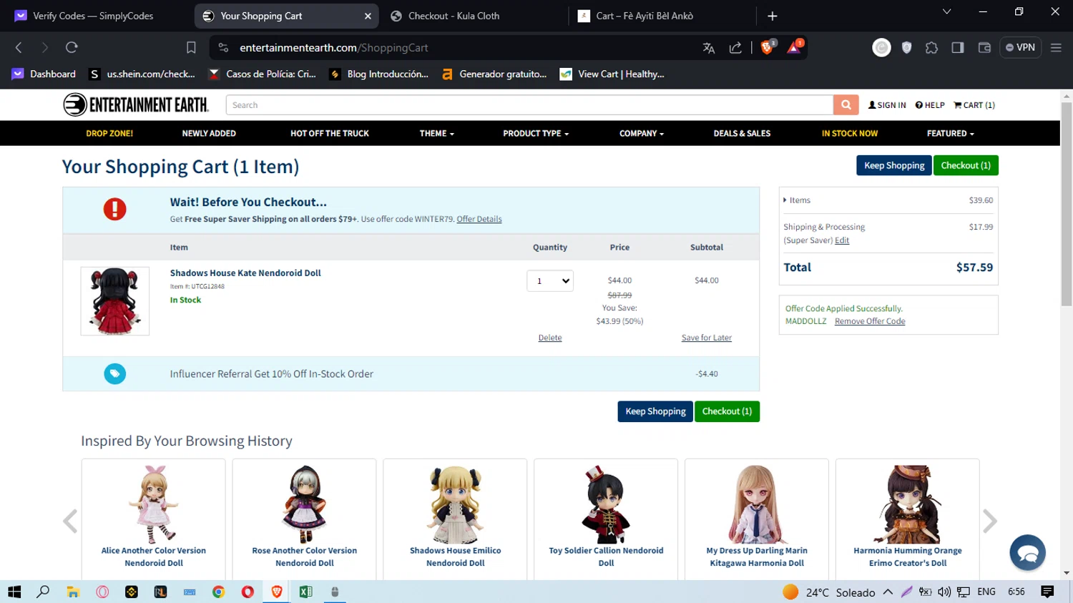The image size is (1073, 603).
Task: Click the bottom Keep Shopping button below cart
Action: coord(655,411)
